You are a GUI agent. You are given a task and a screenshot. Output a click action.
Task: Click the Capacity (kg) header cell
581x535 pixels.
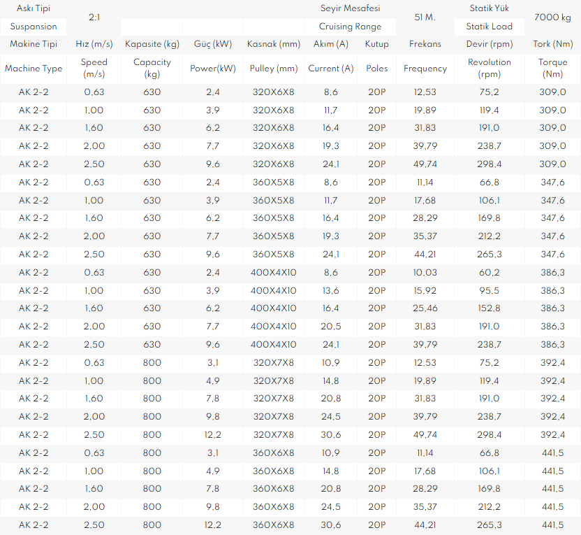pyautogui.click(x=152, y=69)
